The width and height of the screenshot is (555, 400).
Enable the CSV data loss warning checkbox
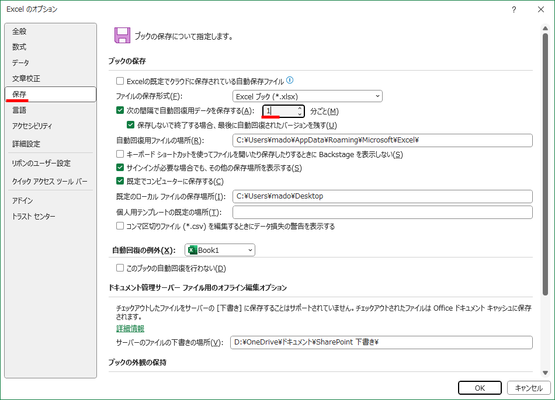point(120,226)
